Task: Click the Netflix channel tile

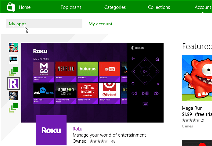Action: [66, 72]
